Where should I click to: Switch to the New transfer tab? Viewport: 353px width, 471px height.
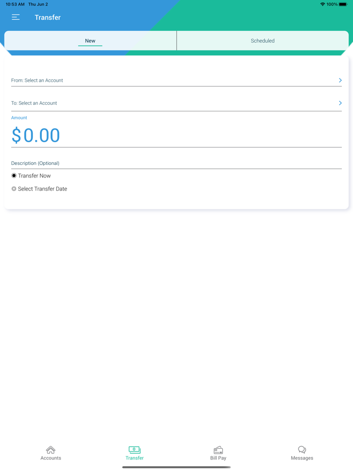[90, 41]
